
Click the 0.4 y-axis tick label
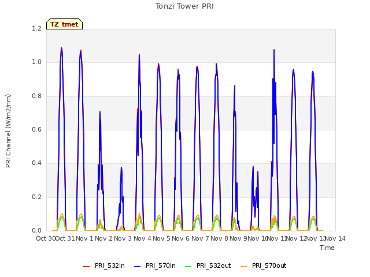(x=36, y=163)
